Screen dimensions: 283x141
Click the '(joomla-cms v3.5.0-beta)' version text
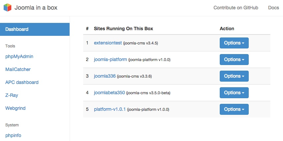pos(148,93)
